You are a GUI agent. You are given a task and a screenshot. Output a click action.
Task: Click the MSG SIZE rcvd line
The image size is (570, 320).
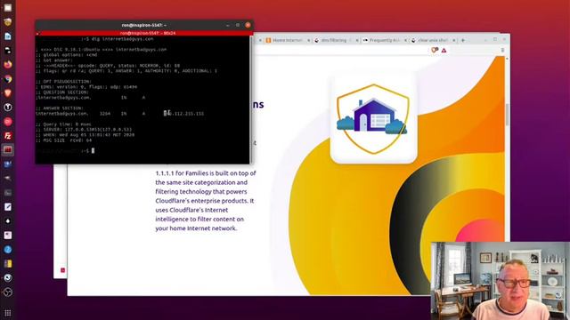(x=64, y=140)
